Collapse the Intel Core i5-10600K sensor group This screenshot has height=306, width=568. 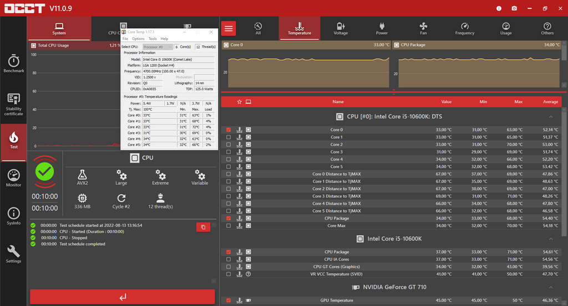coord(551,239)
